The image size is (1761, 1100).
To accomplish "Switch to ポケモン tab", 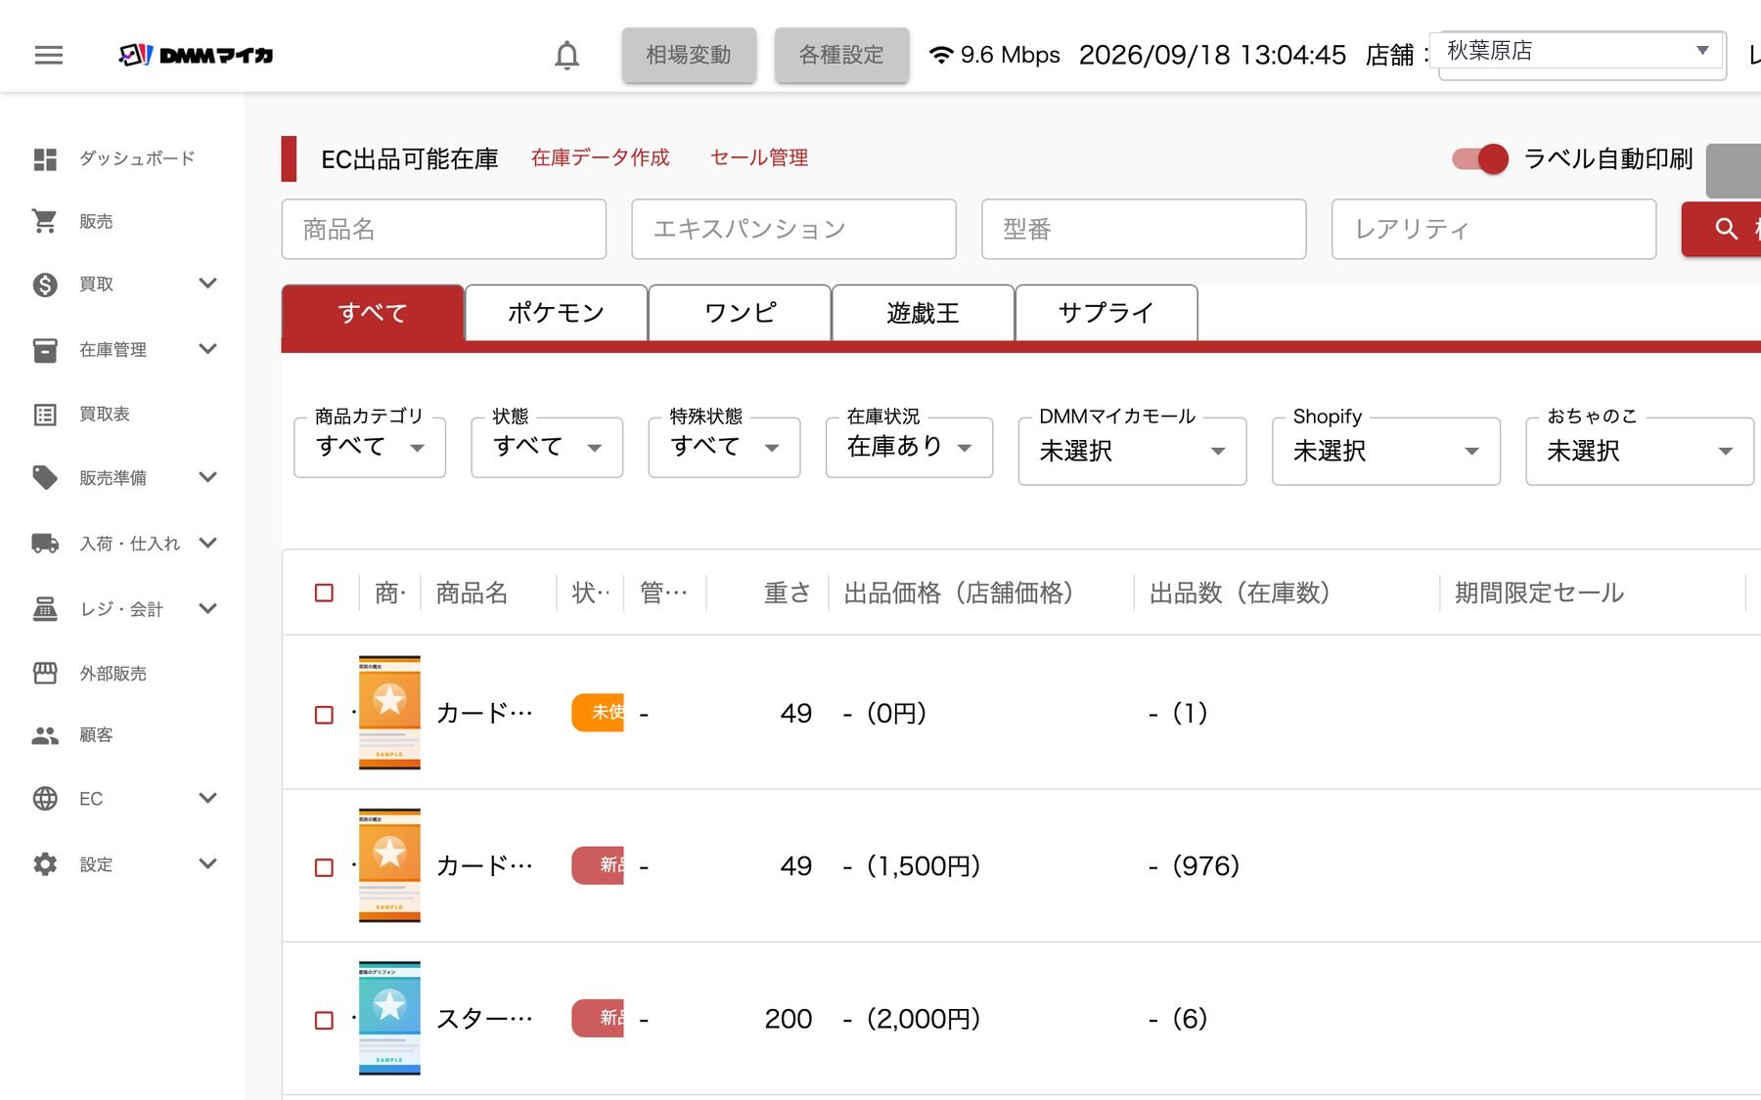I will click(x=556, y=313).
